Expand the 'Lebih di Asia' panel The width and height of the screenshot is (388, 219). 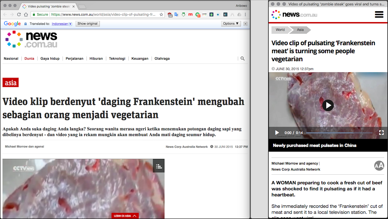click(125, 216)
